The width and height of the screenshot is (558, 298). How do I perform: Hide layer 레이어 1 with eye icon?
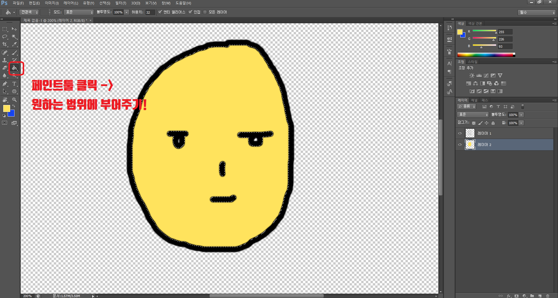tap(460, 133)
